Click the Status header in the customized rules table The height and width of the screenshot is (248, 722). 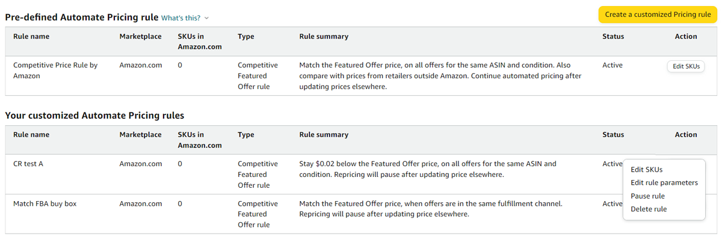[x=613, y=135]
